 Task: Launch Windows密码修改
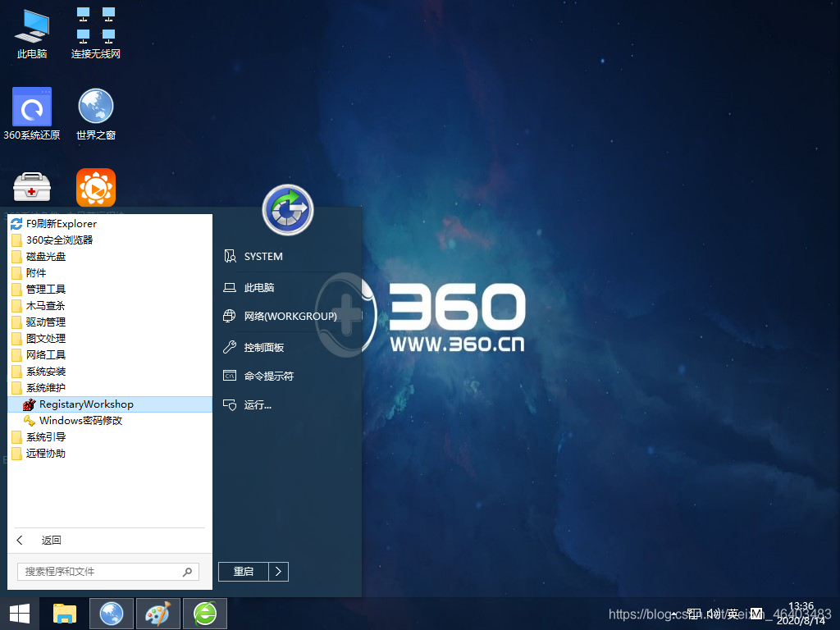pos(110,421)
